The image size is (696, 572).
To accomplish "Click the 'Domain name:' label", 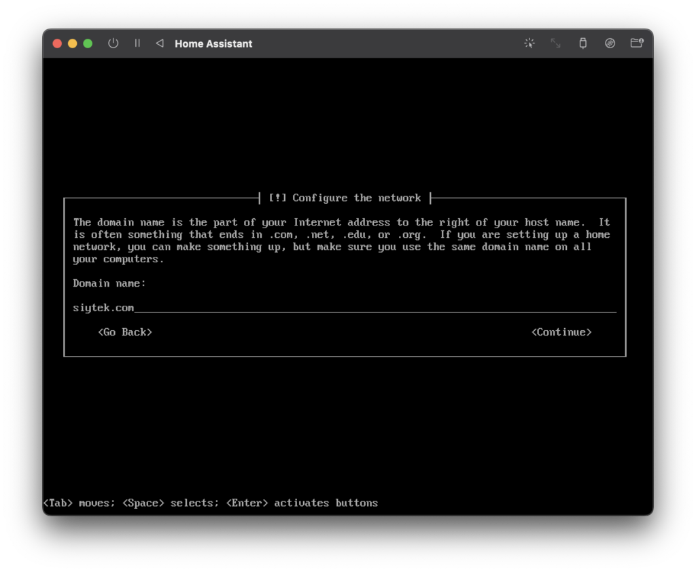I will click(109, 283).
